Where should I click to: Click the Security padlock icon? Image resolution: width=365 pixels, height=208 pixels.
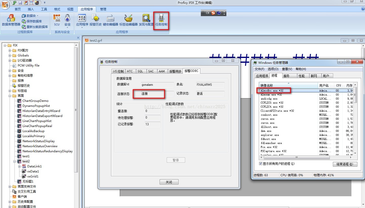point(67,18)
